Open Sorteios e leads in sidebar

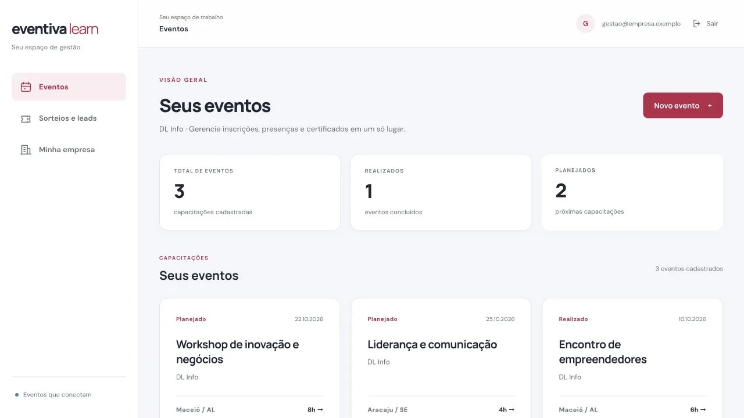click(69, 118)
